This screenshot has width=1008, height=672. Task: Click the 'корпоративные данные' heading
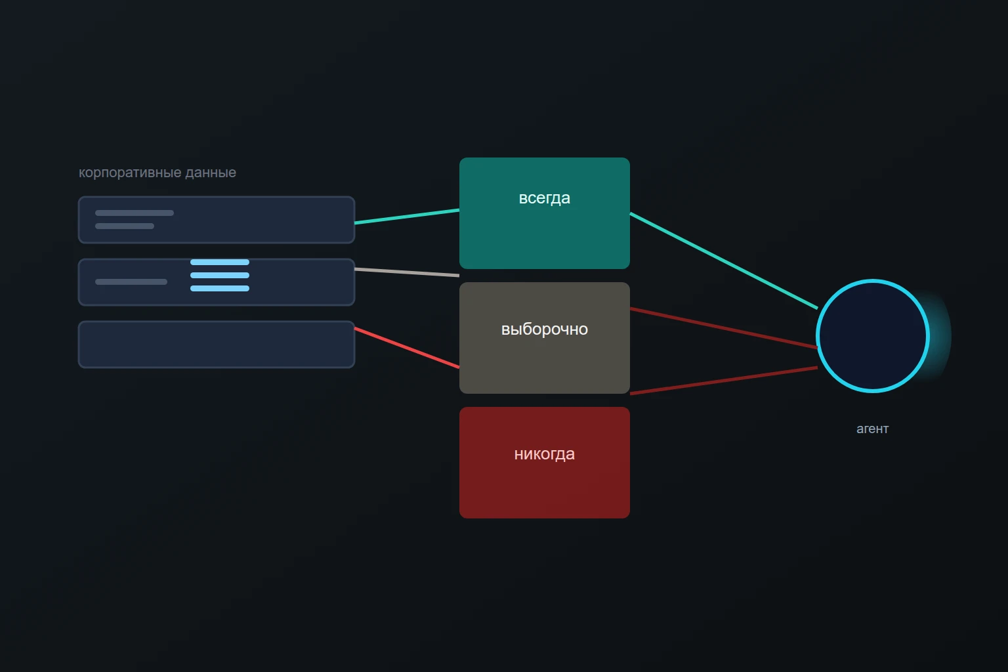click(x=157, y=173)
